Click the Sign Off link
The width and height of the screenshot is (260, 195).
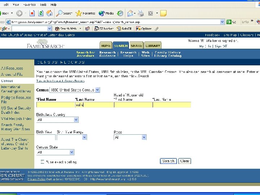(221, 46)
